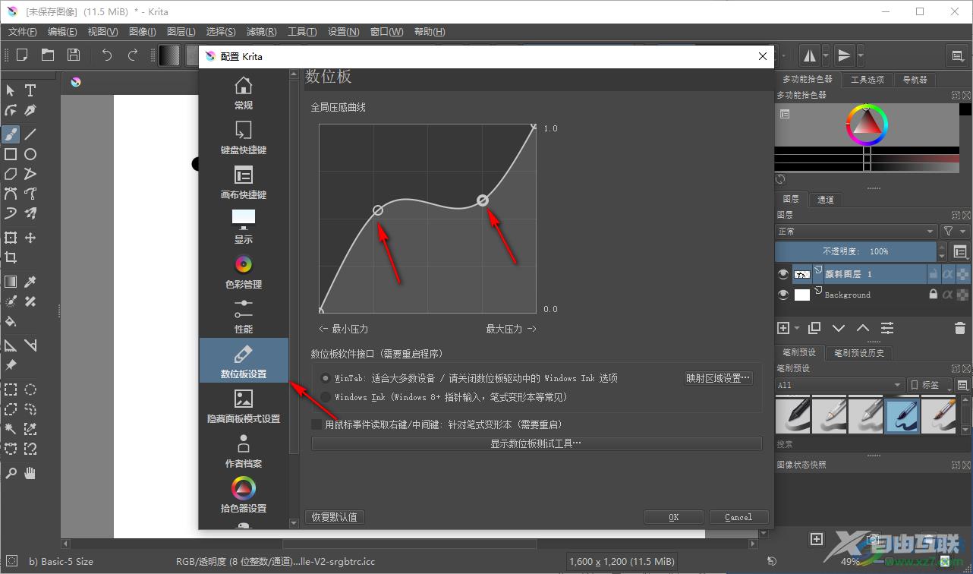
Task: Move layer down arrow icon
Action: (839, 328)
